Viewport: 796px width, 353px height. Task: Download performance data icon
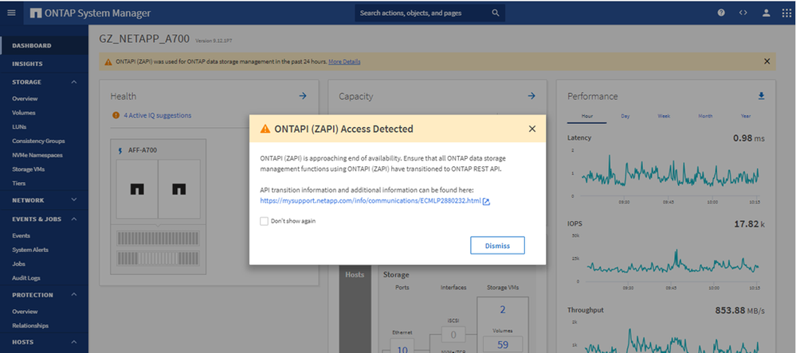pos(761,95)
